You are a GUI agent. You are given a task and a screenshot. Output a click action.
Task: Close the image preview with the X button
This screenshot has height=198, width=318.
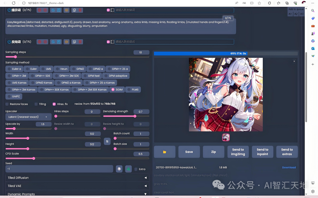294,61
